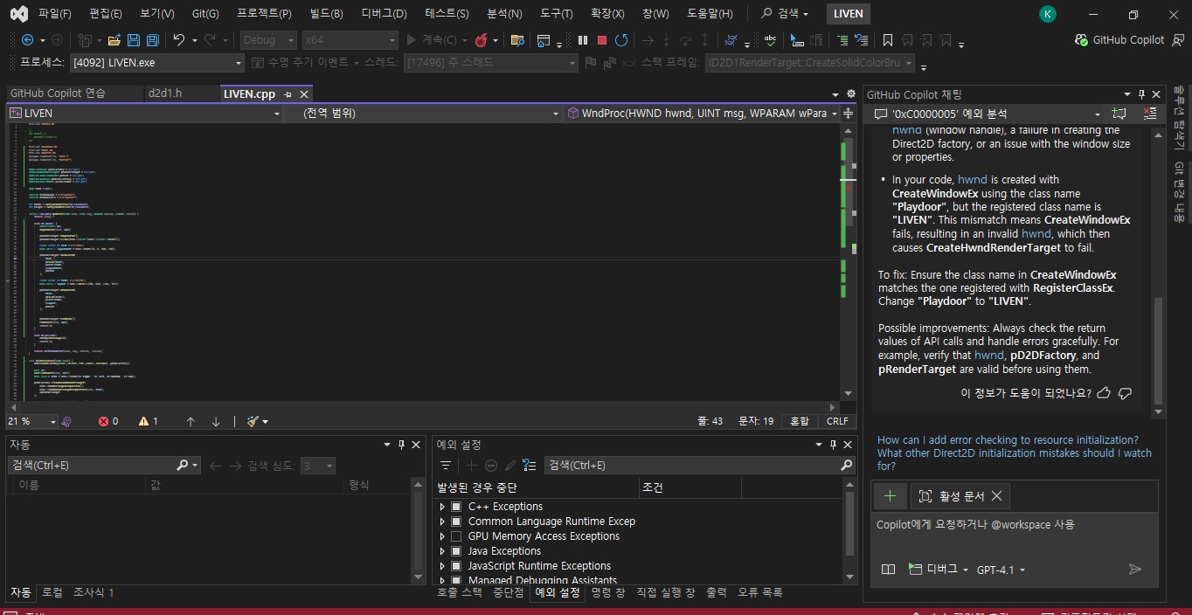Toggle the bookmark icon in toolbar
The width and height of the screenshot is (1192, 615).
(888, 40)
